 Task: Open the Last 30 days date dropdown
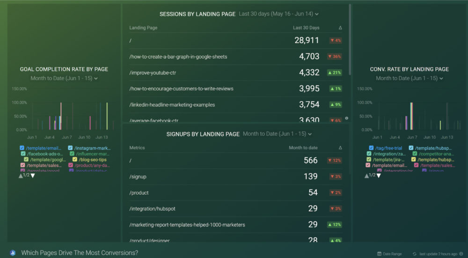(278, 14)
